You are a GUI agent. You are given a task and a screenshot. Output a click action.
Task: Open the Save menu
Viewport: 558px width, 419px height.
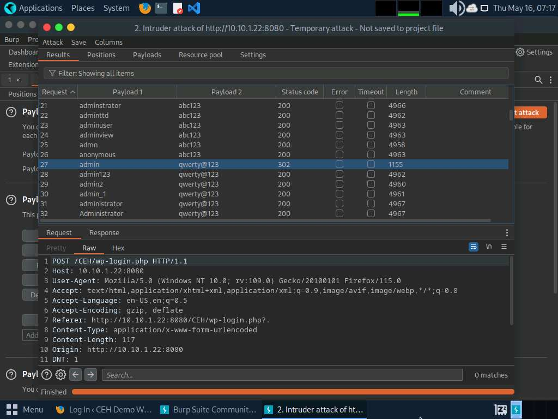tap(78, 42)
